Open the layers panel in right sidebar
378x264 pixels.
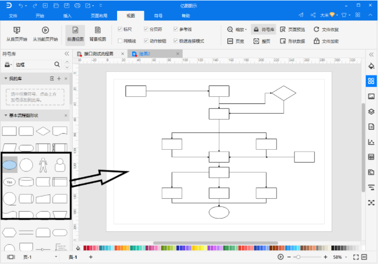371,111
